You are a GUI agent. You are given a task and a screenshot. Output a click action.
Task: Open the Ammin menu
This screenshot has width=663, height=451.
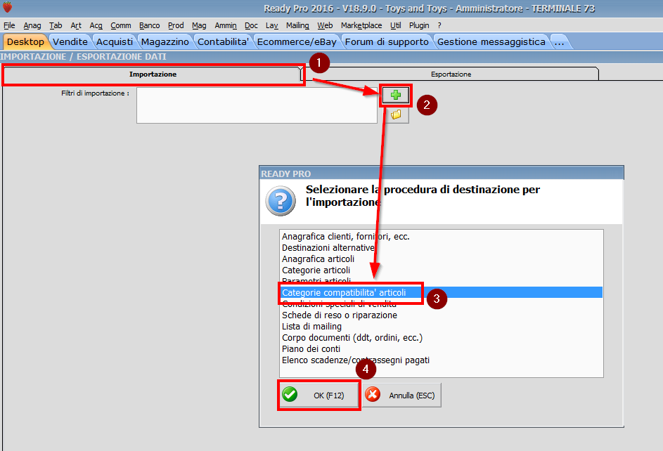coord(226,25)
